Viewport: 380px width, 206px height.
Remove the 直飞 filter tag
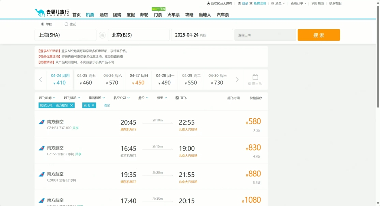[93, 105]
